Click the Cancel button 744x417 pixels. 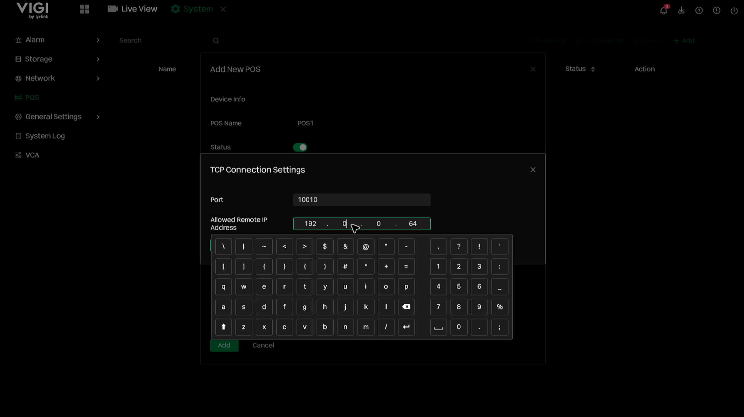tap(263, 345)
